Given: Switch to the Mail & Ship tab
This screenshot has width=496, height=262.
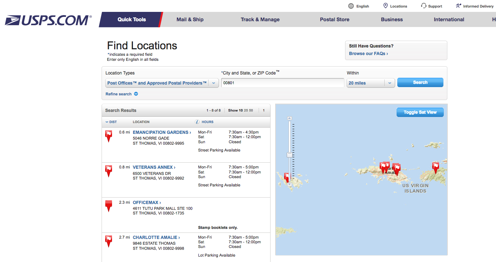Looking at the screenshot, I should click(x=190, y=19).
